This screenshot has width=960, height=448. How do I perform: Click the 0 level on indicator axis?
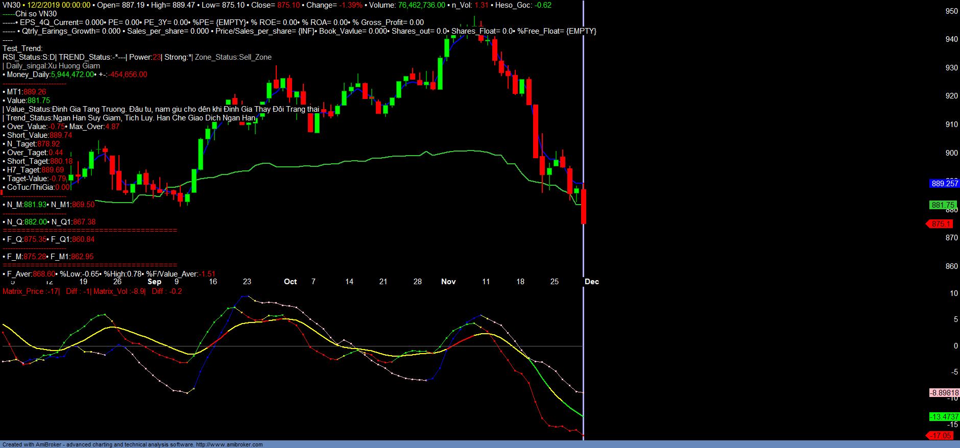click(955, 346)
